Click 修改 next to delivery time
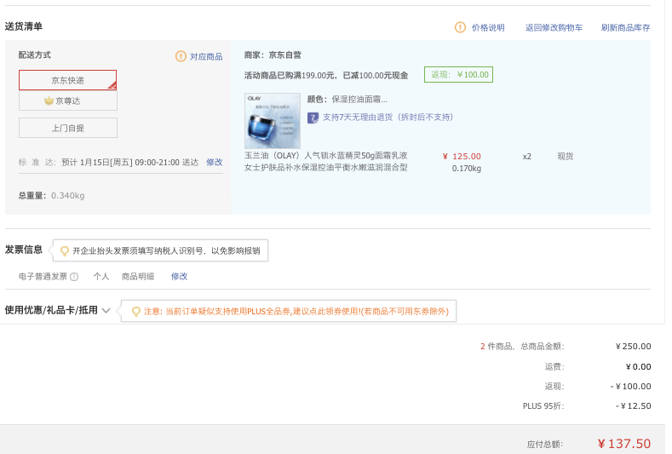Viewport: 672px width, 454px height. tap(215, 162)
